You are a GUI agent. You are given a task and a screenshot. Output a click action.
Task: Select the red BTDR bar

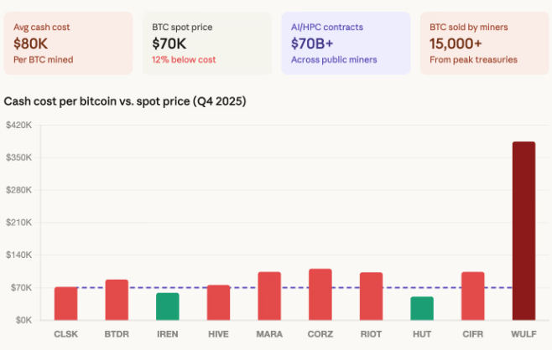[117, 300]
